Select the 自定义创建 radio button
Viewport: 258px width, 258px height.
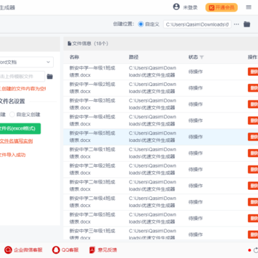point(12,115)
